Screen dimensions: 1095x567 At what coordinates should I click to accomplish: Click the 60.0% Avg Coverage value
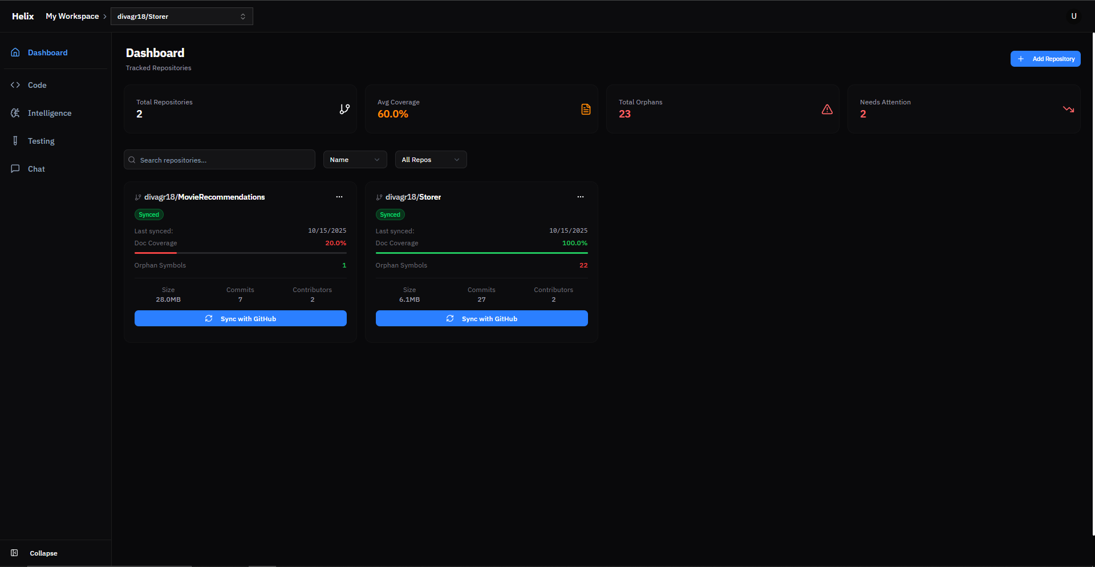click(x=393, y=114)
